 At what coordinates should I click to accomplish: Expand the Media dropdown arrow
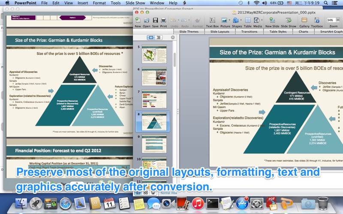pos(262,20)
